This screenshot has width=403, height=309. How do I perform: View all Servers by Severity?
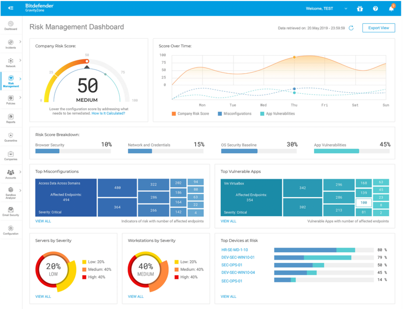[x=43, y=296]
